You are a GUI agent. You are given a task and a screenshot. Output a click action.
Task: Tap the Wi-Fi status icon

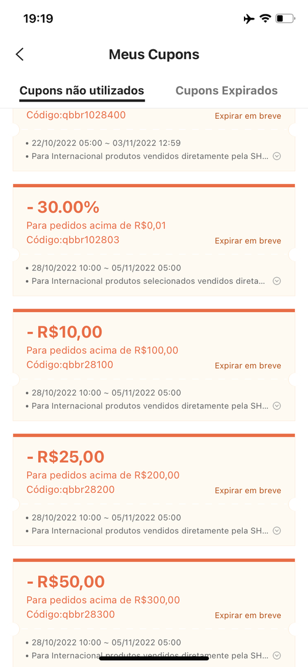tap(265, 18)
